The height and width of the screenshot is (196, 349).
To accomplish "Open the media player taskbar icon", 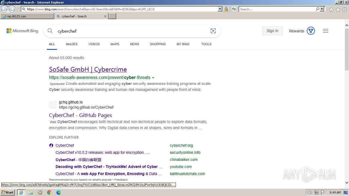I will [x=40, y=192].
